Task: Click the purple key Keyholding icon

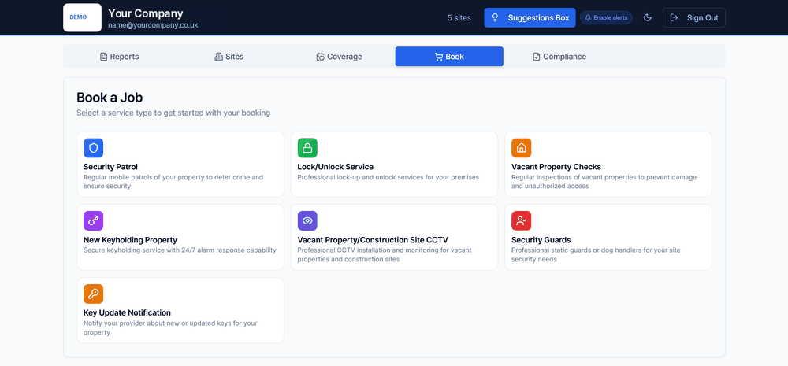Action: [x=94, y=221]
